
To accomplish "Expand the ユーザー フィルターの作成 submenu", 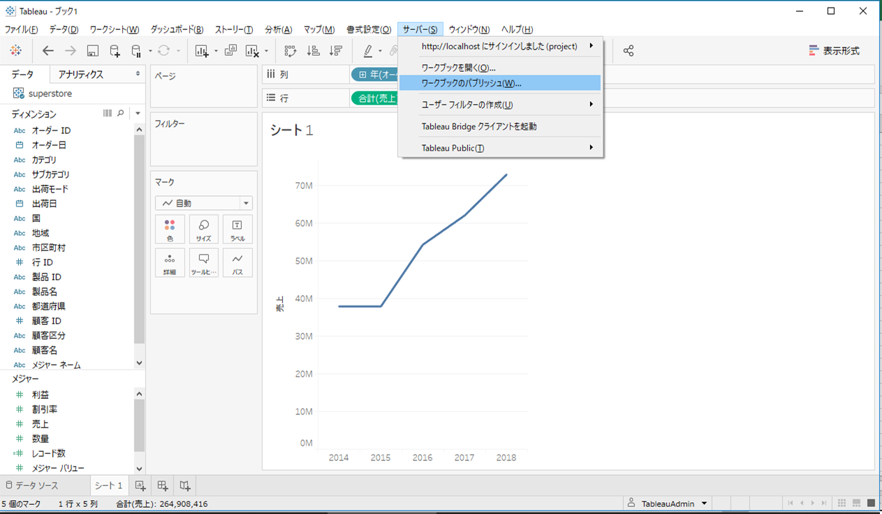I will pos(500,105).
